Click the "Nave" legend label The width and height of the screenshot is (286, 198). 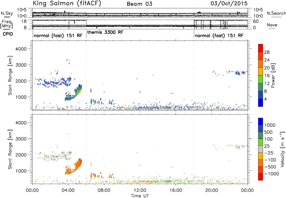tap(272, 25)
